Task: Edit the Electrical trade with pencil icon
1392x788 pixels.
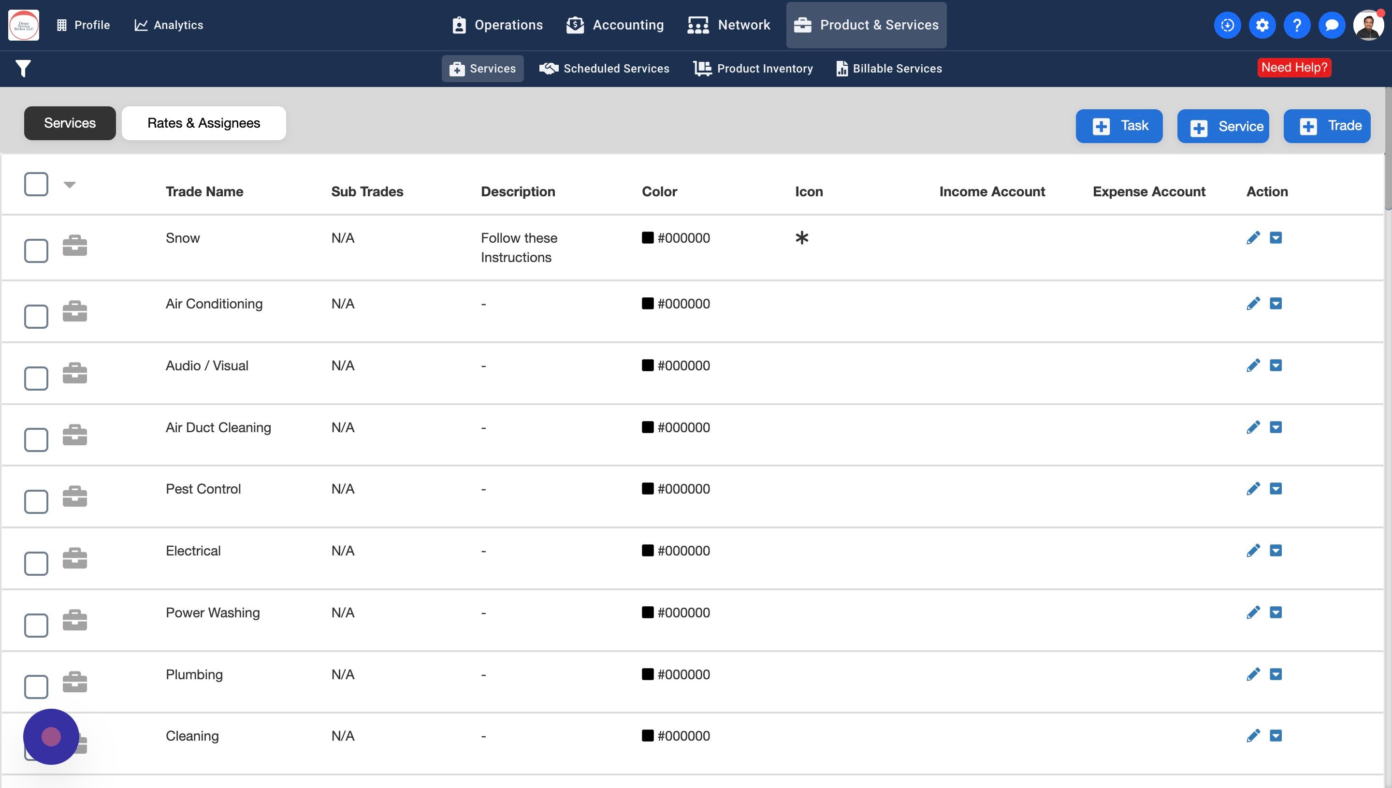Action: (x=1253, y=551)
